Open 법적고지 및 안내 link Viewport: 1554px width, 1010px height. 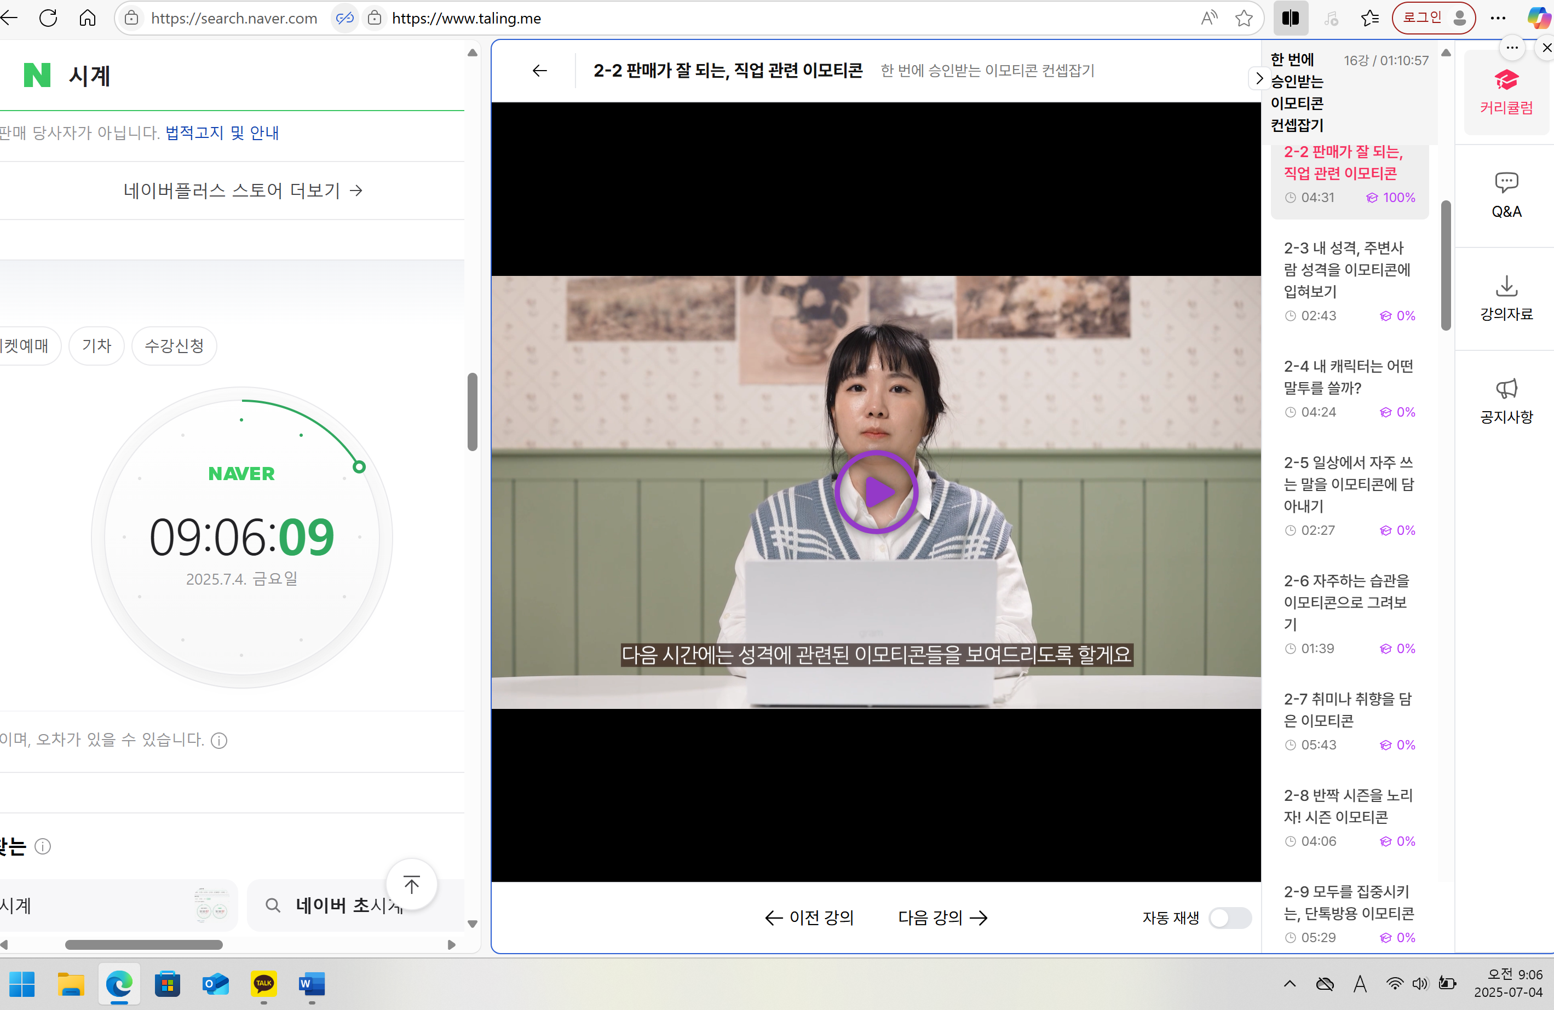tap(222, 132)
